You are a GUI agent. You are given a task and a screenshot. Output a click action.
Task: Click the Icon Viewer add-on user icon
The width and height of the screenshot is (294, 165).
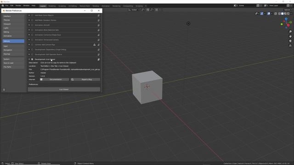99,59
